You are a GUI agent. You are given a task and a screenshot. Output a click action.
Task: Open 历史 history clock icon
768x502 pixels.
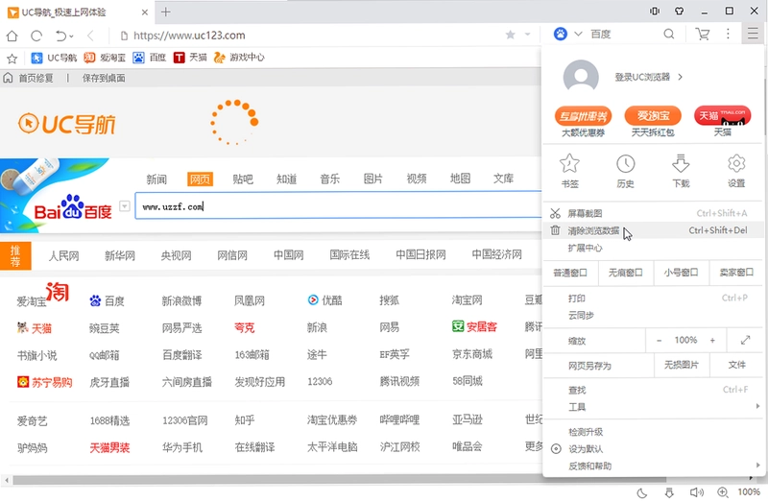(x=626, y=163)
